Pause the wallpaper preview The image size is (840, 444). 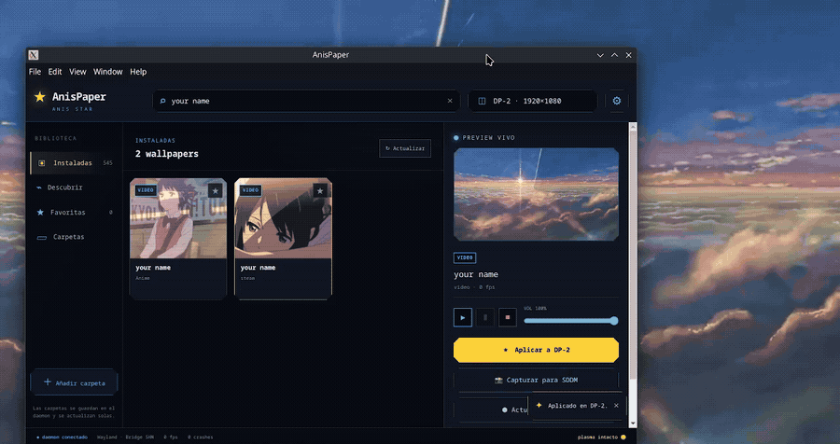(x=485, y=317)
